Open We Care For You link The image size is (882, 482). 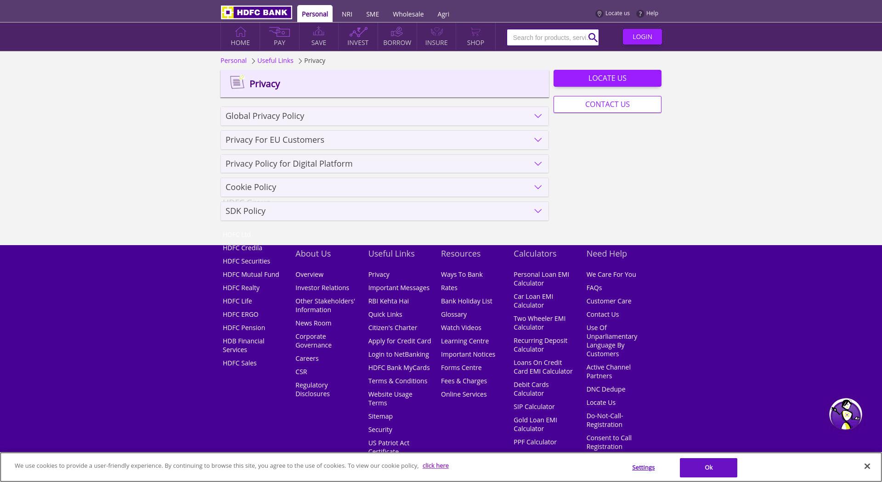611,275
